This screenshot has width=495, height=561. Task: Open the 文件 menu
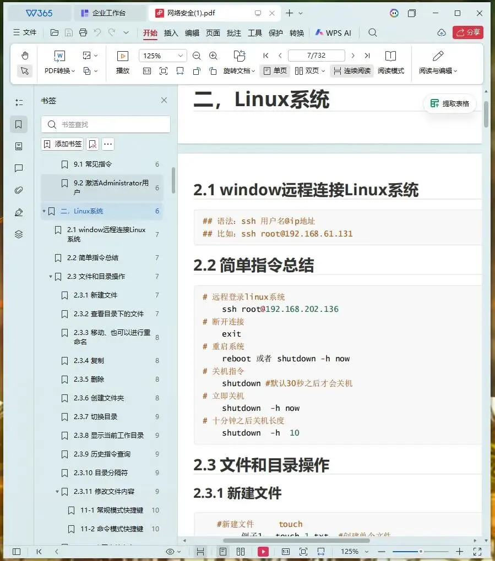[25, 32]
